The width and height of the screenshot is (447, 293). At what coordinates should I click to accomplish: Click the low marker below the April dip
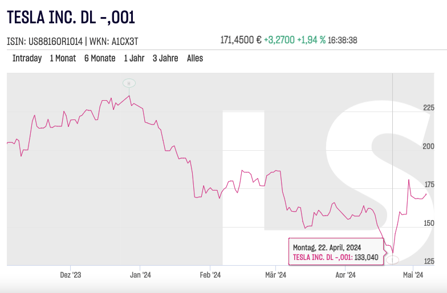(x=393, y=260)
